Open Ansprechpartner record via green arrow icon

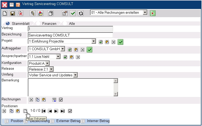tap(65, 57)
